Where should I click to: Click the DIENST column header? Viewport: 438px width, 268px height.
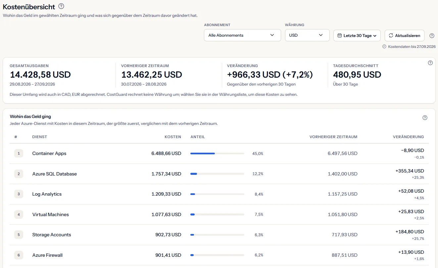40,137
